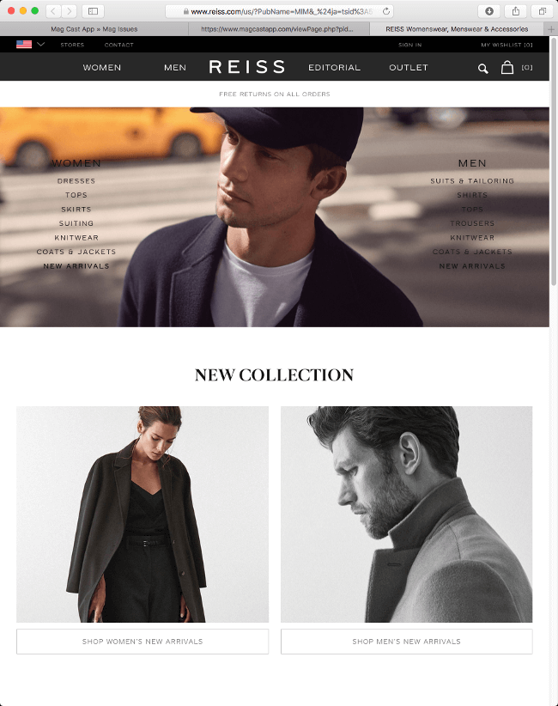Open the Suits & Tailoring link
Screen dimensions: 558x706
tap(472, 180)
